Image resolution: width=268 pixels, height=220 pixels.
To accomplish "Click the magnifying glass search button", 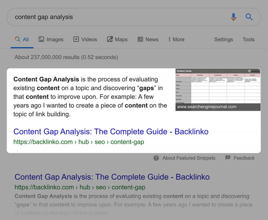I will point(249,17).
